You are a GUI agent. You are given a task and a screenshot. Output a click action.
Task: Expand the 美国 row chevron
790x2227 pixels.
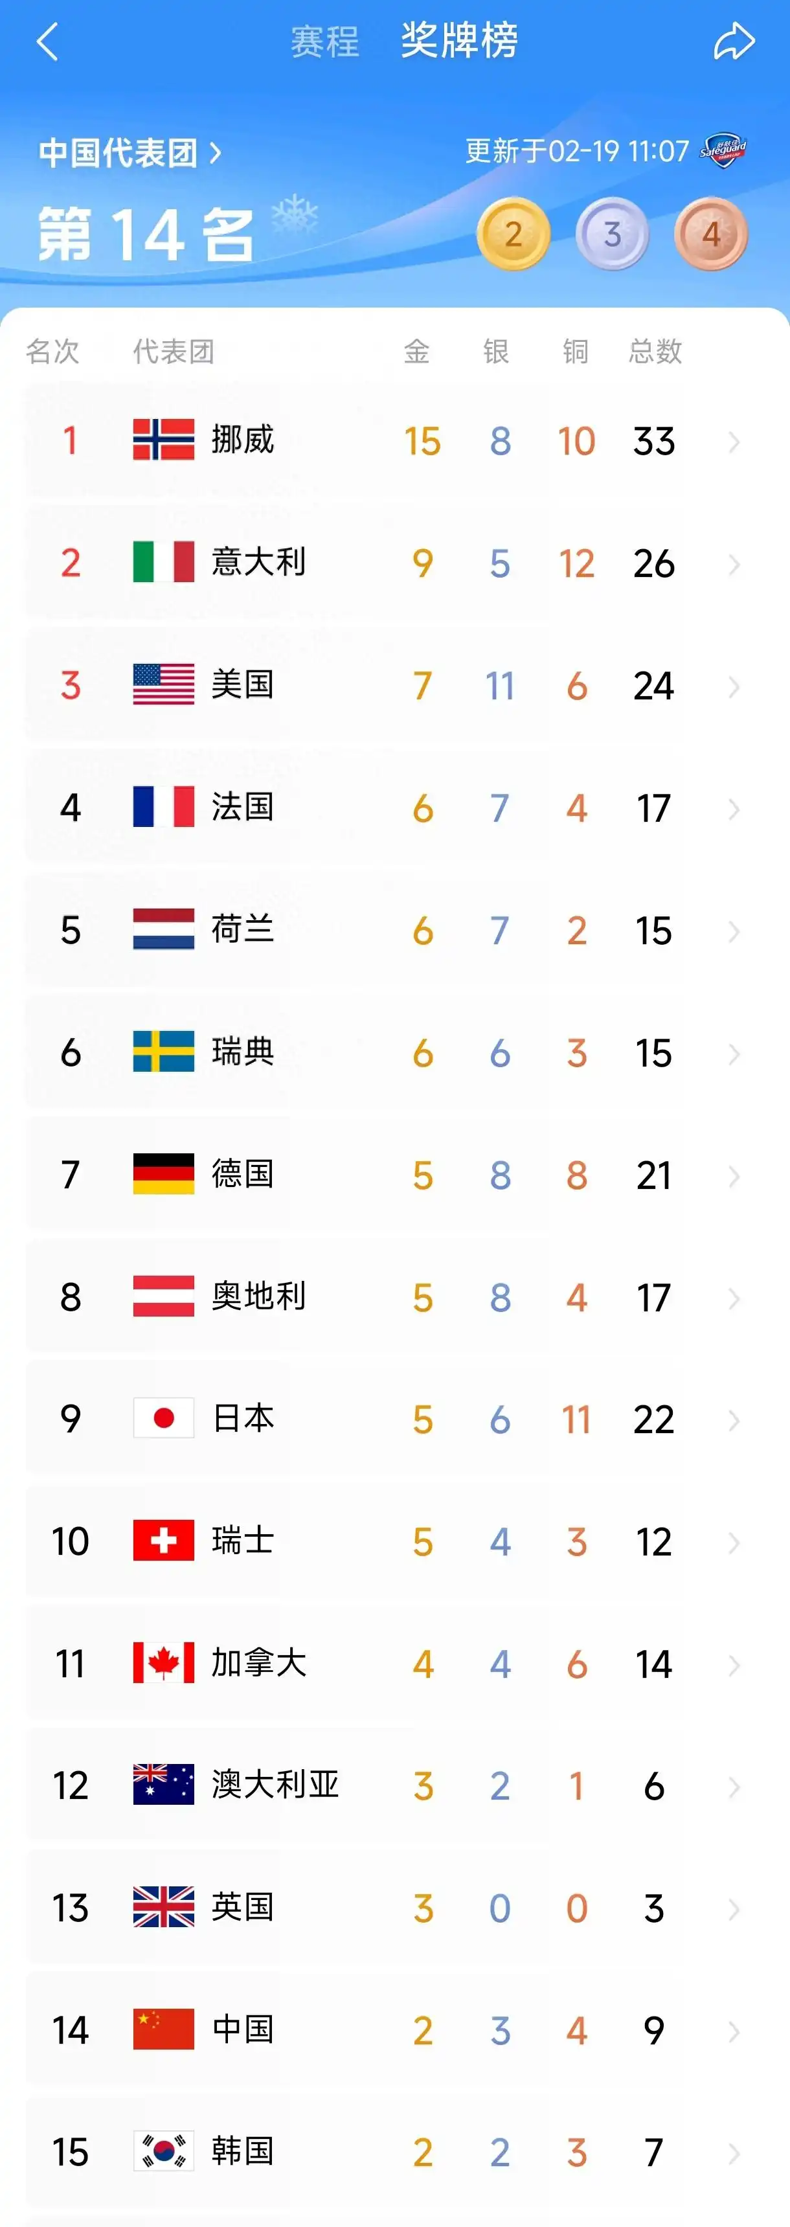tap(734, 687)
